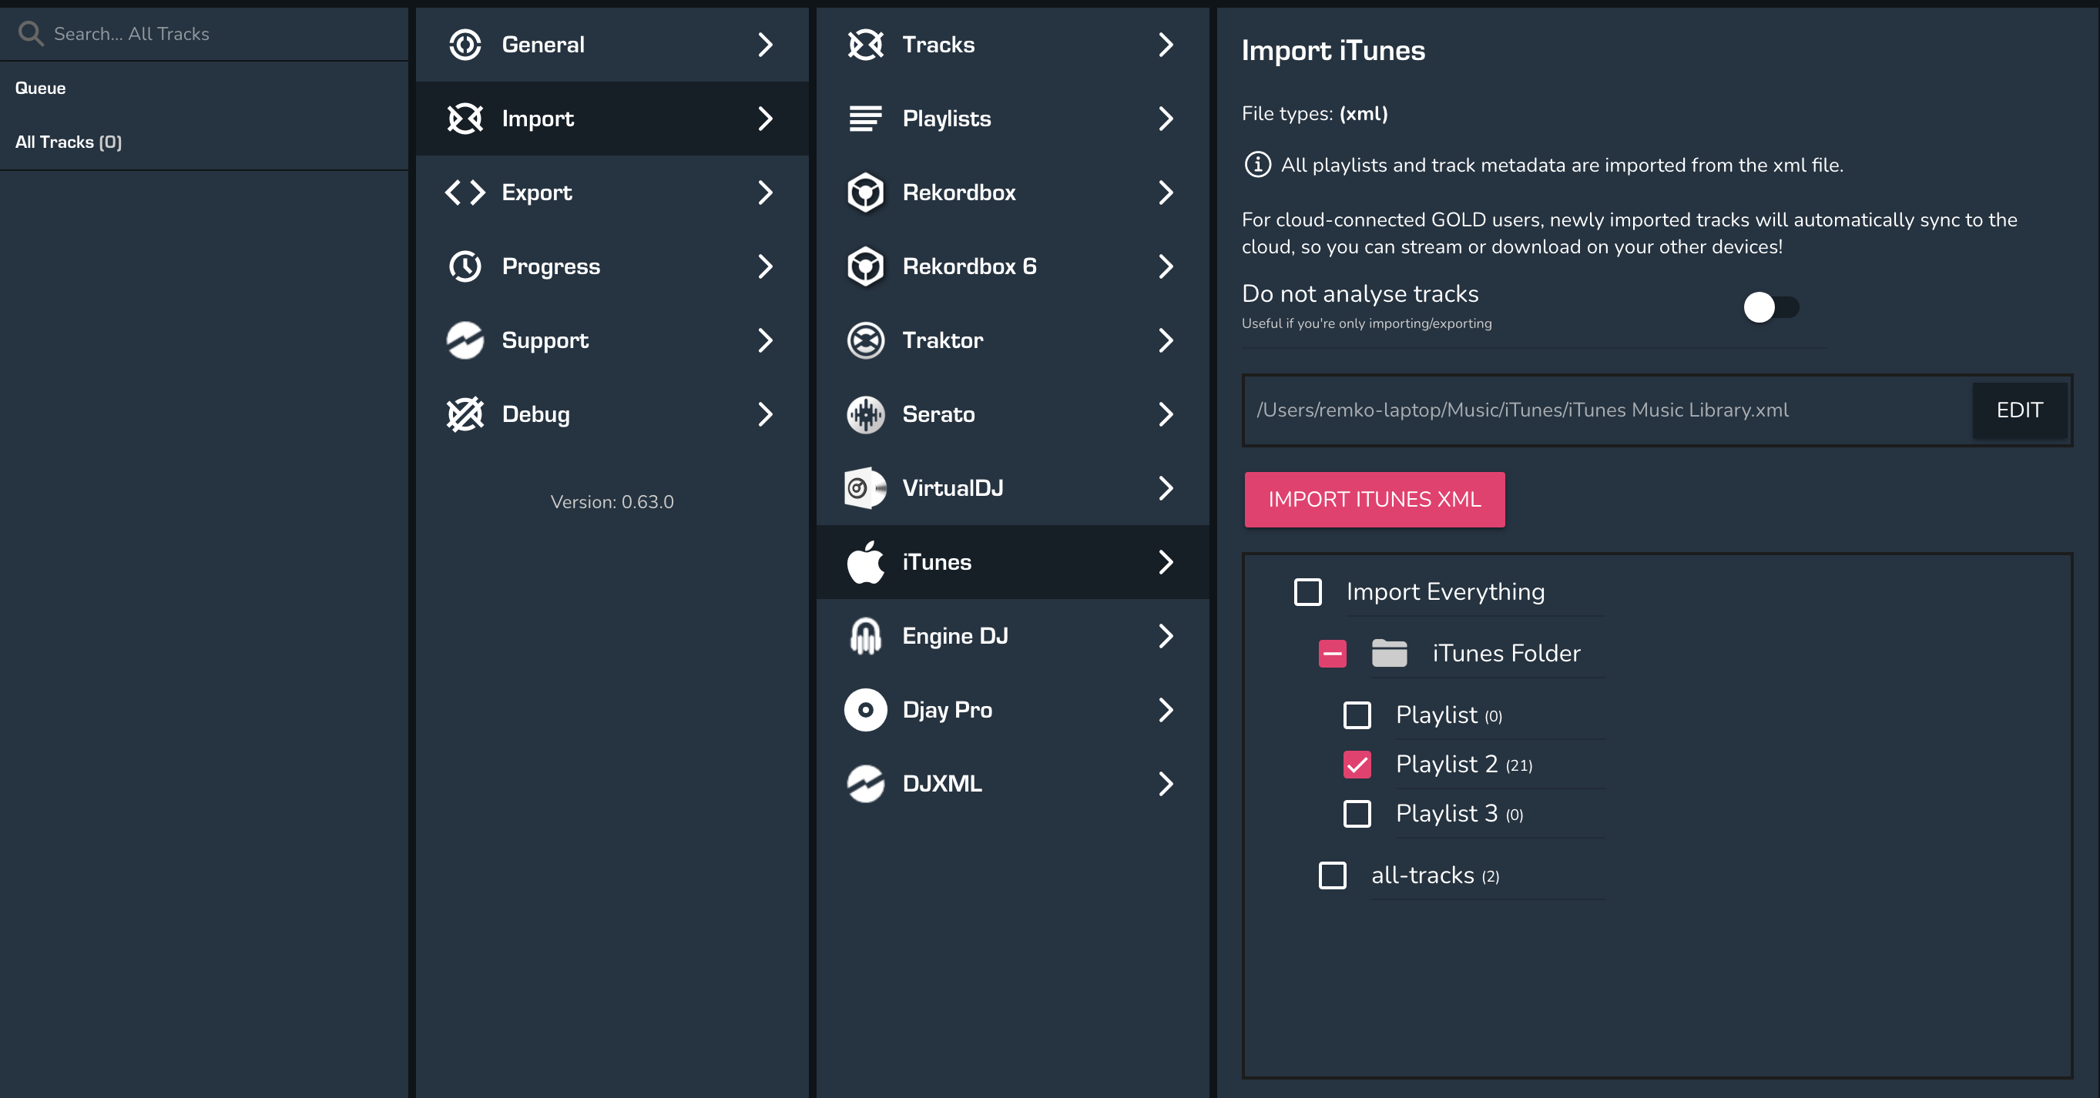This screenshot has height=1098, width=2100.
Task: Expand Debug via its chevron arrow
Action: coord(765,414)
